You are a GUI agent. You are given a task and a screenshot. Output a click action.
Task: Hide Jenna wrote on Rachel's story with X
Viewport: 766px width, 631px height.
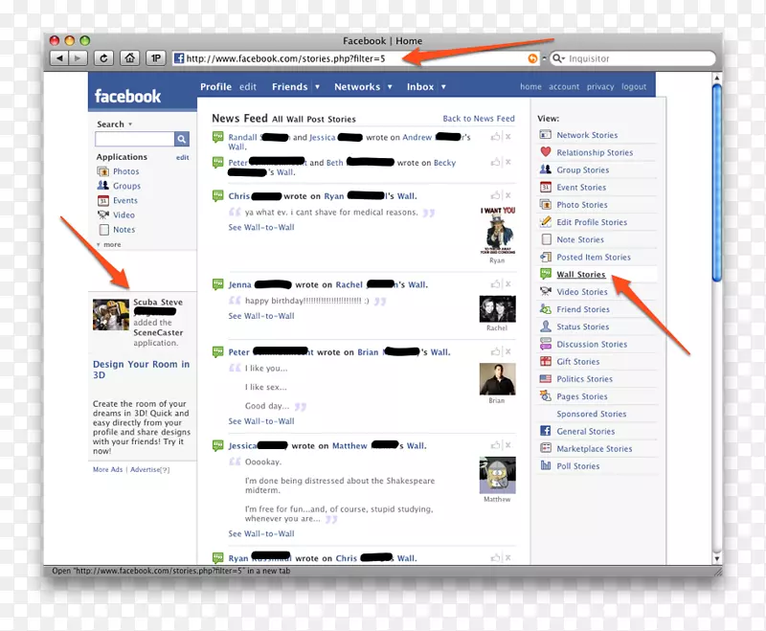[508, 283]
